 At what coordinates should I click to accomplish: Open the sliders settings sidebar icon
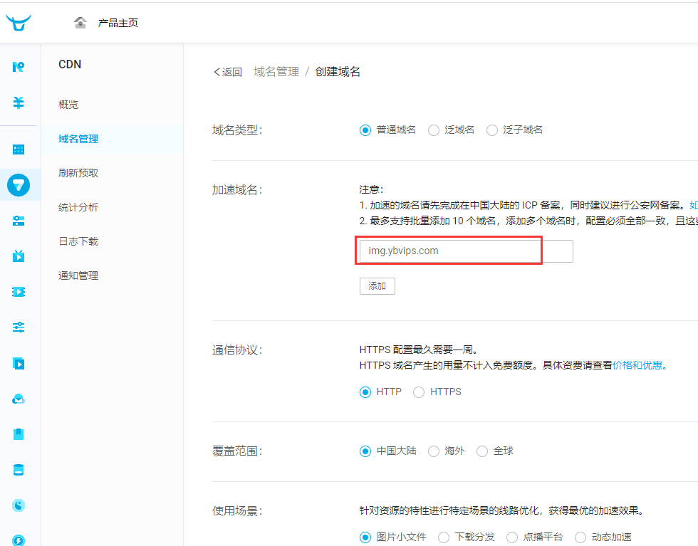click(x=19, y=327)
